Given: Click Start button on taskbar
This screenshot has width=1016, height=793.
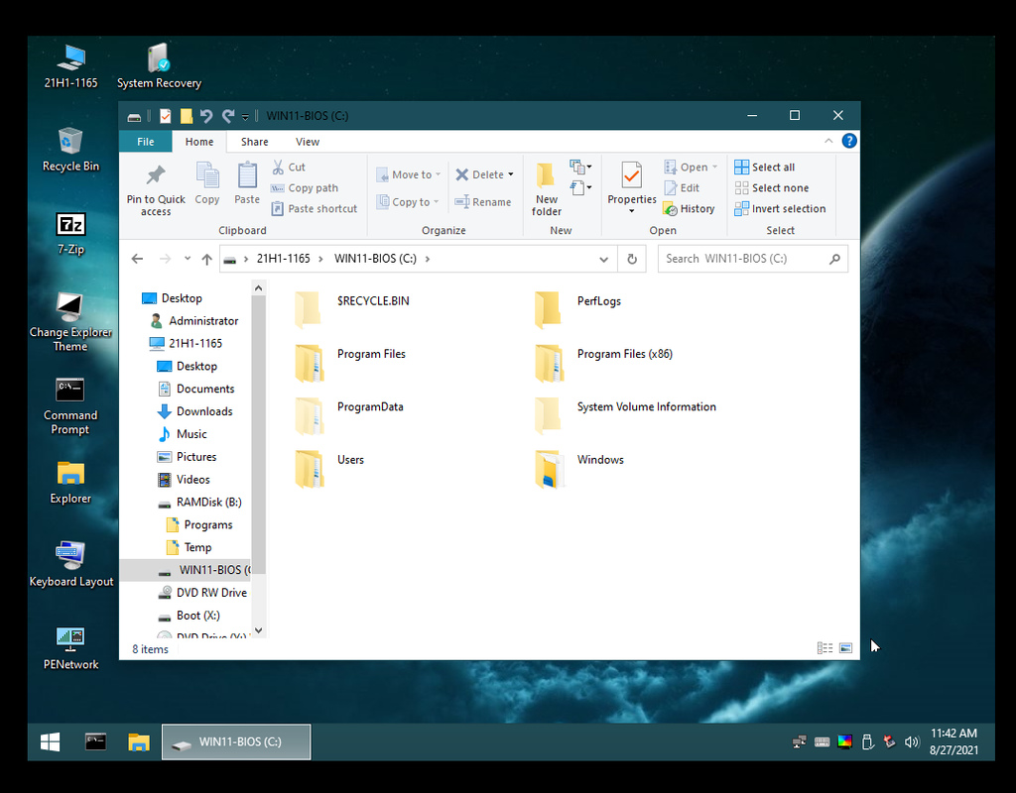Looking at the screenshot, I should click(50, 741).
